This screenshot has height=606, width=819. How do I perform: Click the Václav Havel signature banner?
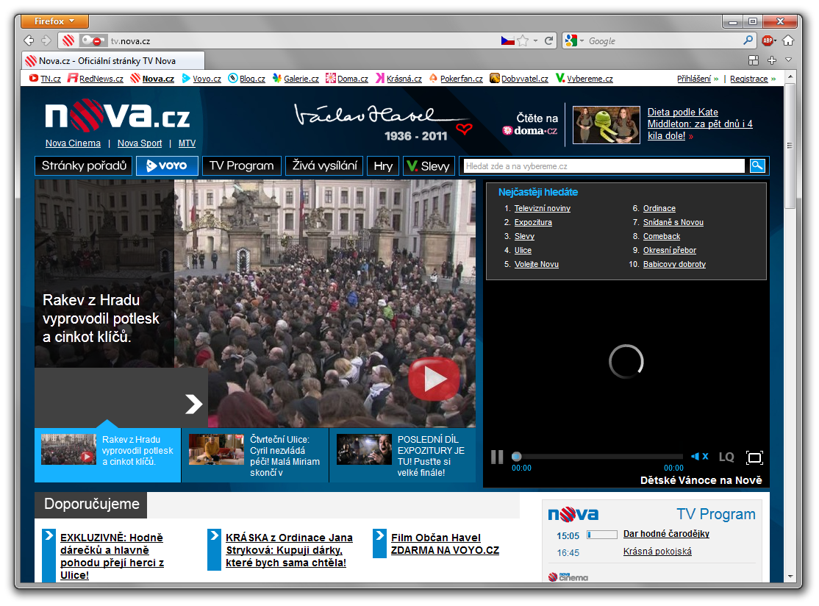[383, 123]
